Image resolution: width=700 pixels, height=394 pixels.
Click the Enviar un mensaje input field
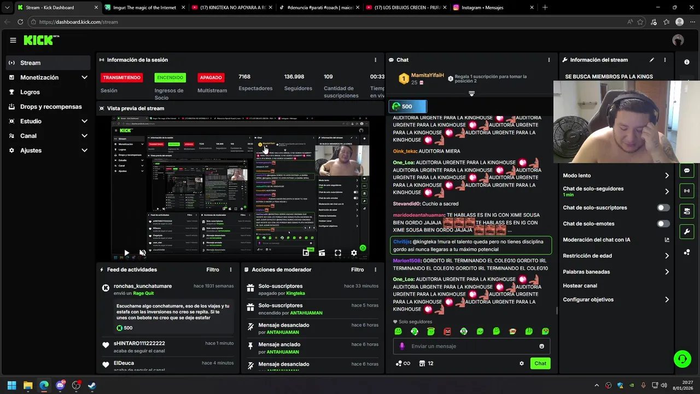(471, 346)
